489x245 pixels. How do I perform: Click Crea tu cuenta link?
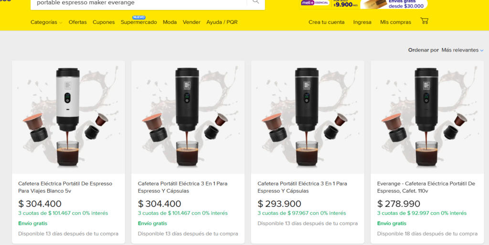[326, 22]
